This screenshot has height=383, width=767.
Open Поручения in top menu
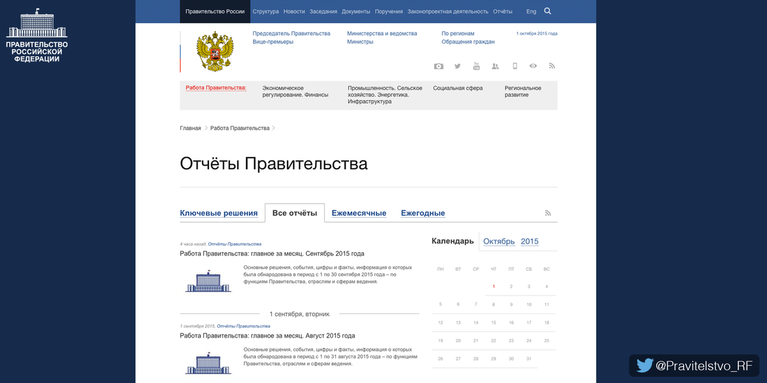(389, 11)
